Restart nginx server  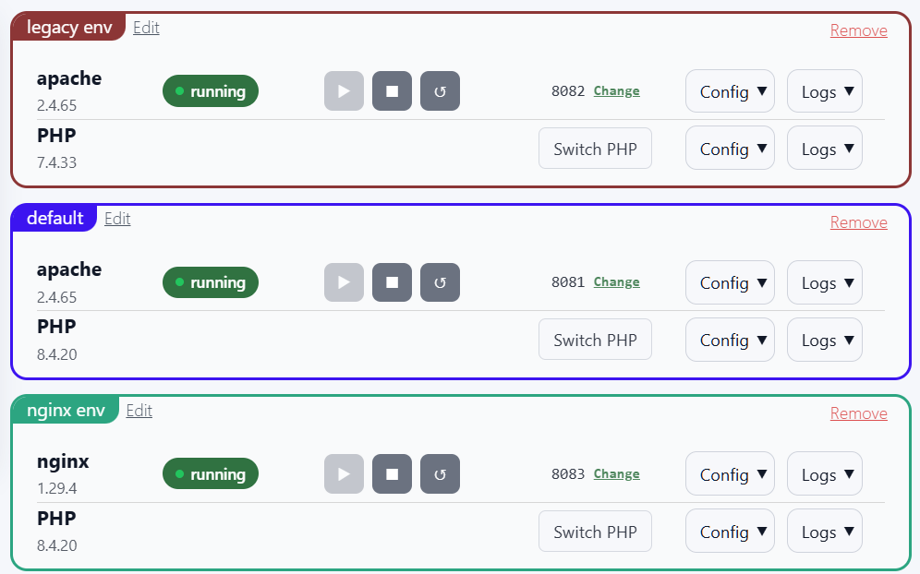[x=440, y=473]
